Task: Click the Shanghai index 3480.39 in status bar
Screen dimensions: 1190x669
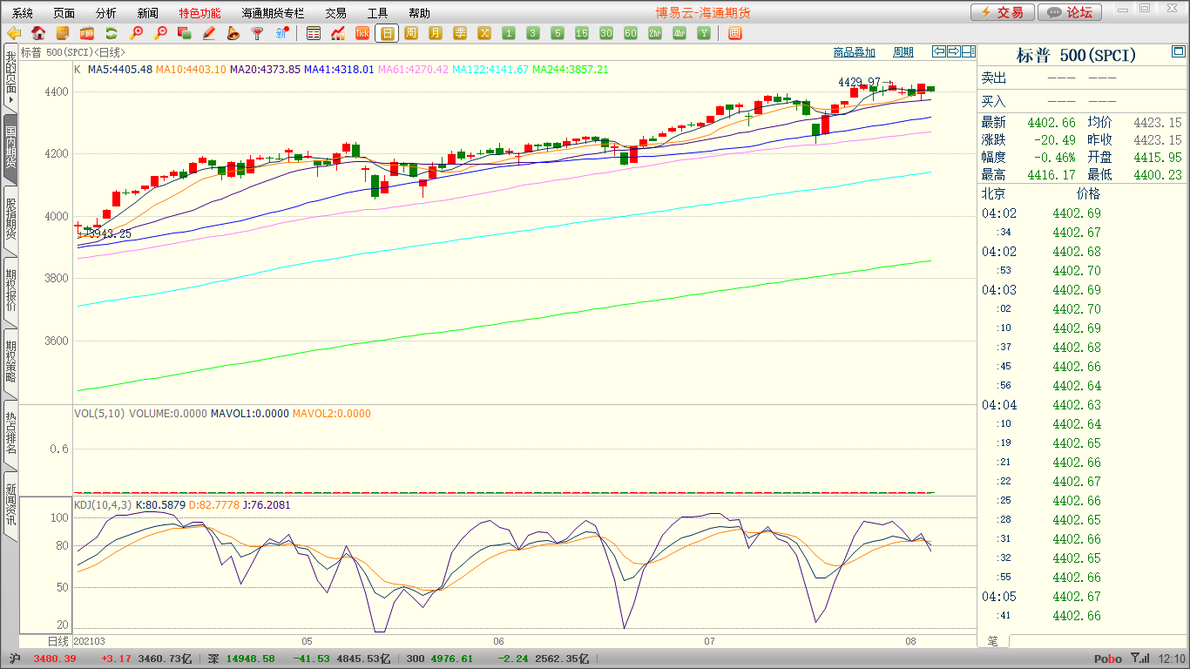Action: (x=55, y=659)
